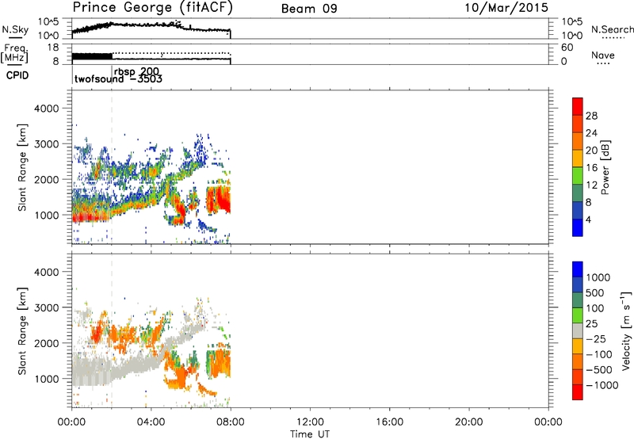Screen dimensions: 634x439
Task: Click the dark blue lowest segment of Power colorbar
Action: (578, 227)
